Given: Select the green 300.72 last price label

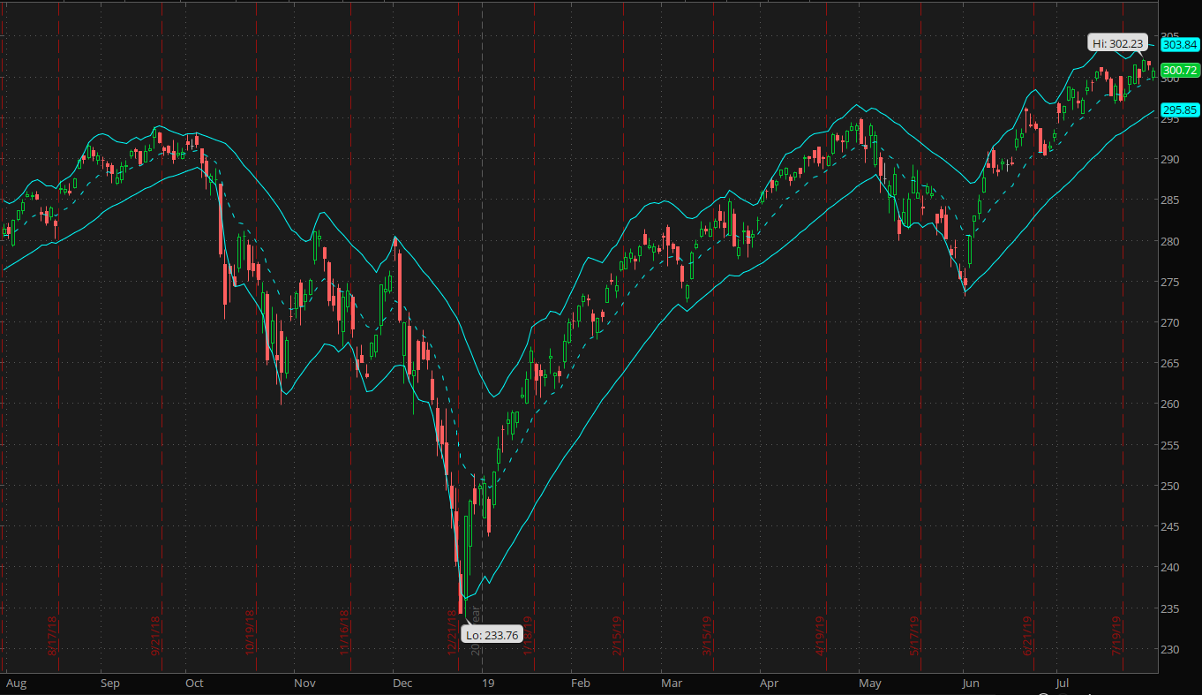Looking at the screenshot, I should (1180, 71).
